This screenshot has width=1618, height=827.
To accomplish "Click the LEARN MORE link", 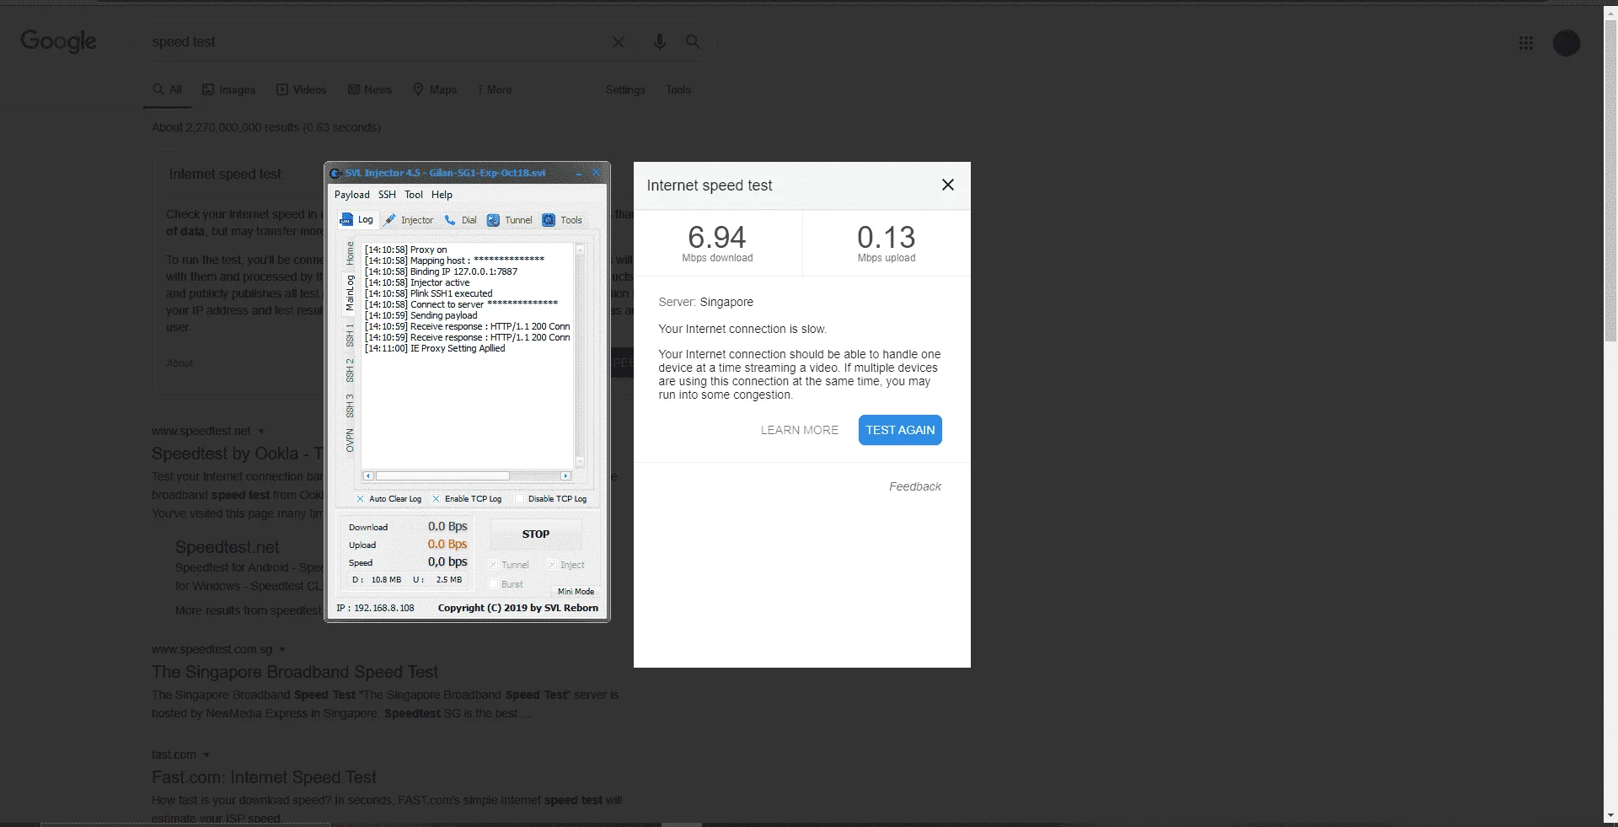I will point(799,430).
